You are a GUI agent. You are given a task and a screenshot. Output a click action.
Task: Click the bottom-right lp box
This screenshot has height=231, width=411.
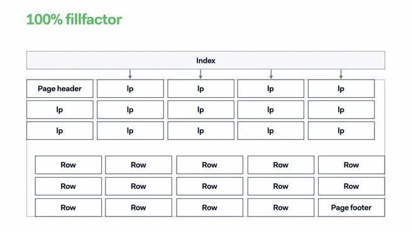point(341,131)
